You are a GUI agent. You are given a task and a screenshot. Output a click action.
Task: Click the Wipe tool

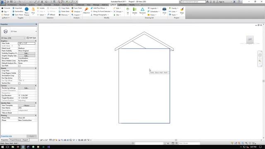click(182, 11)
